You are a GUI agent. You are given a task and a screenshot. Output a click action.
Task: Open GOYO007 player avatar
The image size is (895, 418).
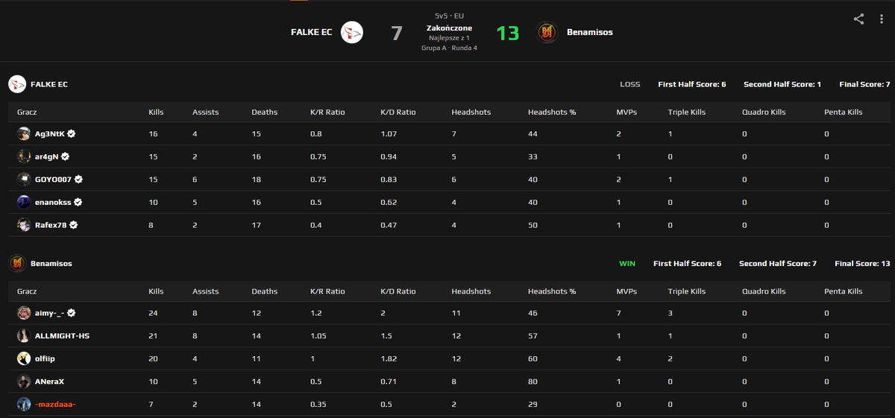[x=24, y=180]
